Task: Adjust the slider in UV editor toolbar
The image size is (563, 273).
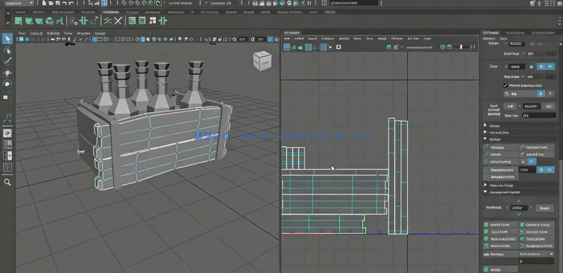Action: (x=461, y=48)
